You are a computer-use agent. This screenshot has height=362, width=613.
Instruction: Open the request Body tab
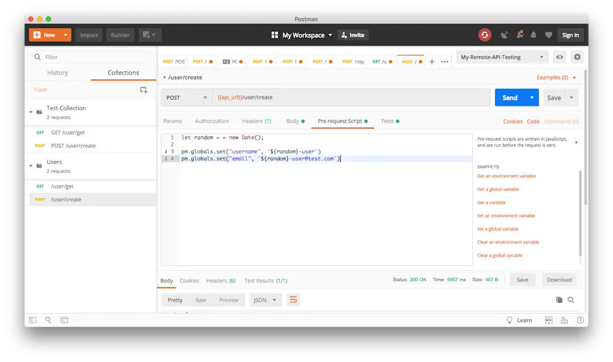[x=295, y=121]
